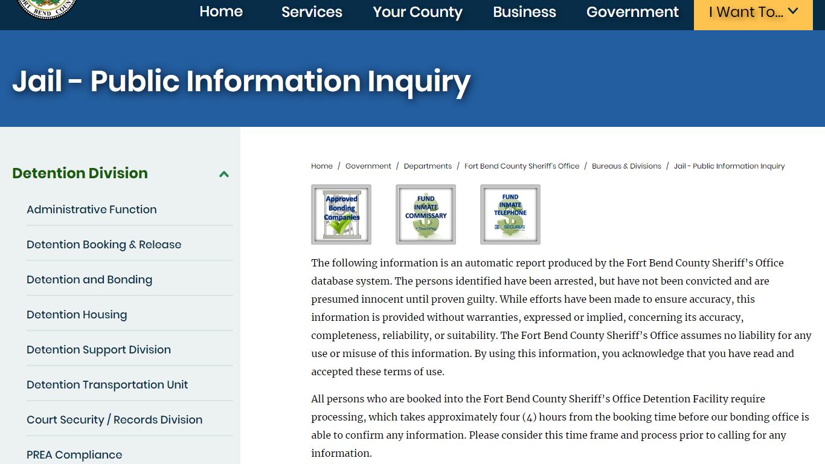Click Fort Bend County Sheriff's Office breadcrumb
This screenshot has width=825, height=464.
(x=522, y=166)
